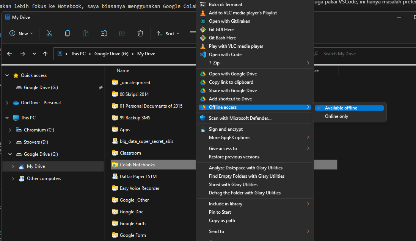Choose Scan with Microsoft Defender
The width and height of the screenshot is (416, 241).
(x=240, y=118)
